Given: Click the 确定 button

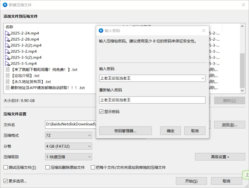Looking at the screenshot, I should point(170,131).
